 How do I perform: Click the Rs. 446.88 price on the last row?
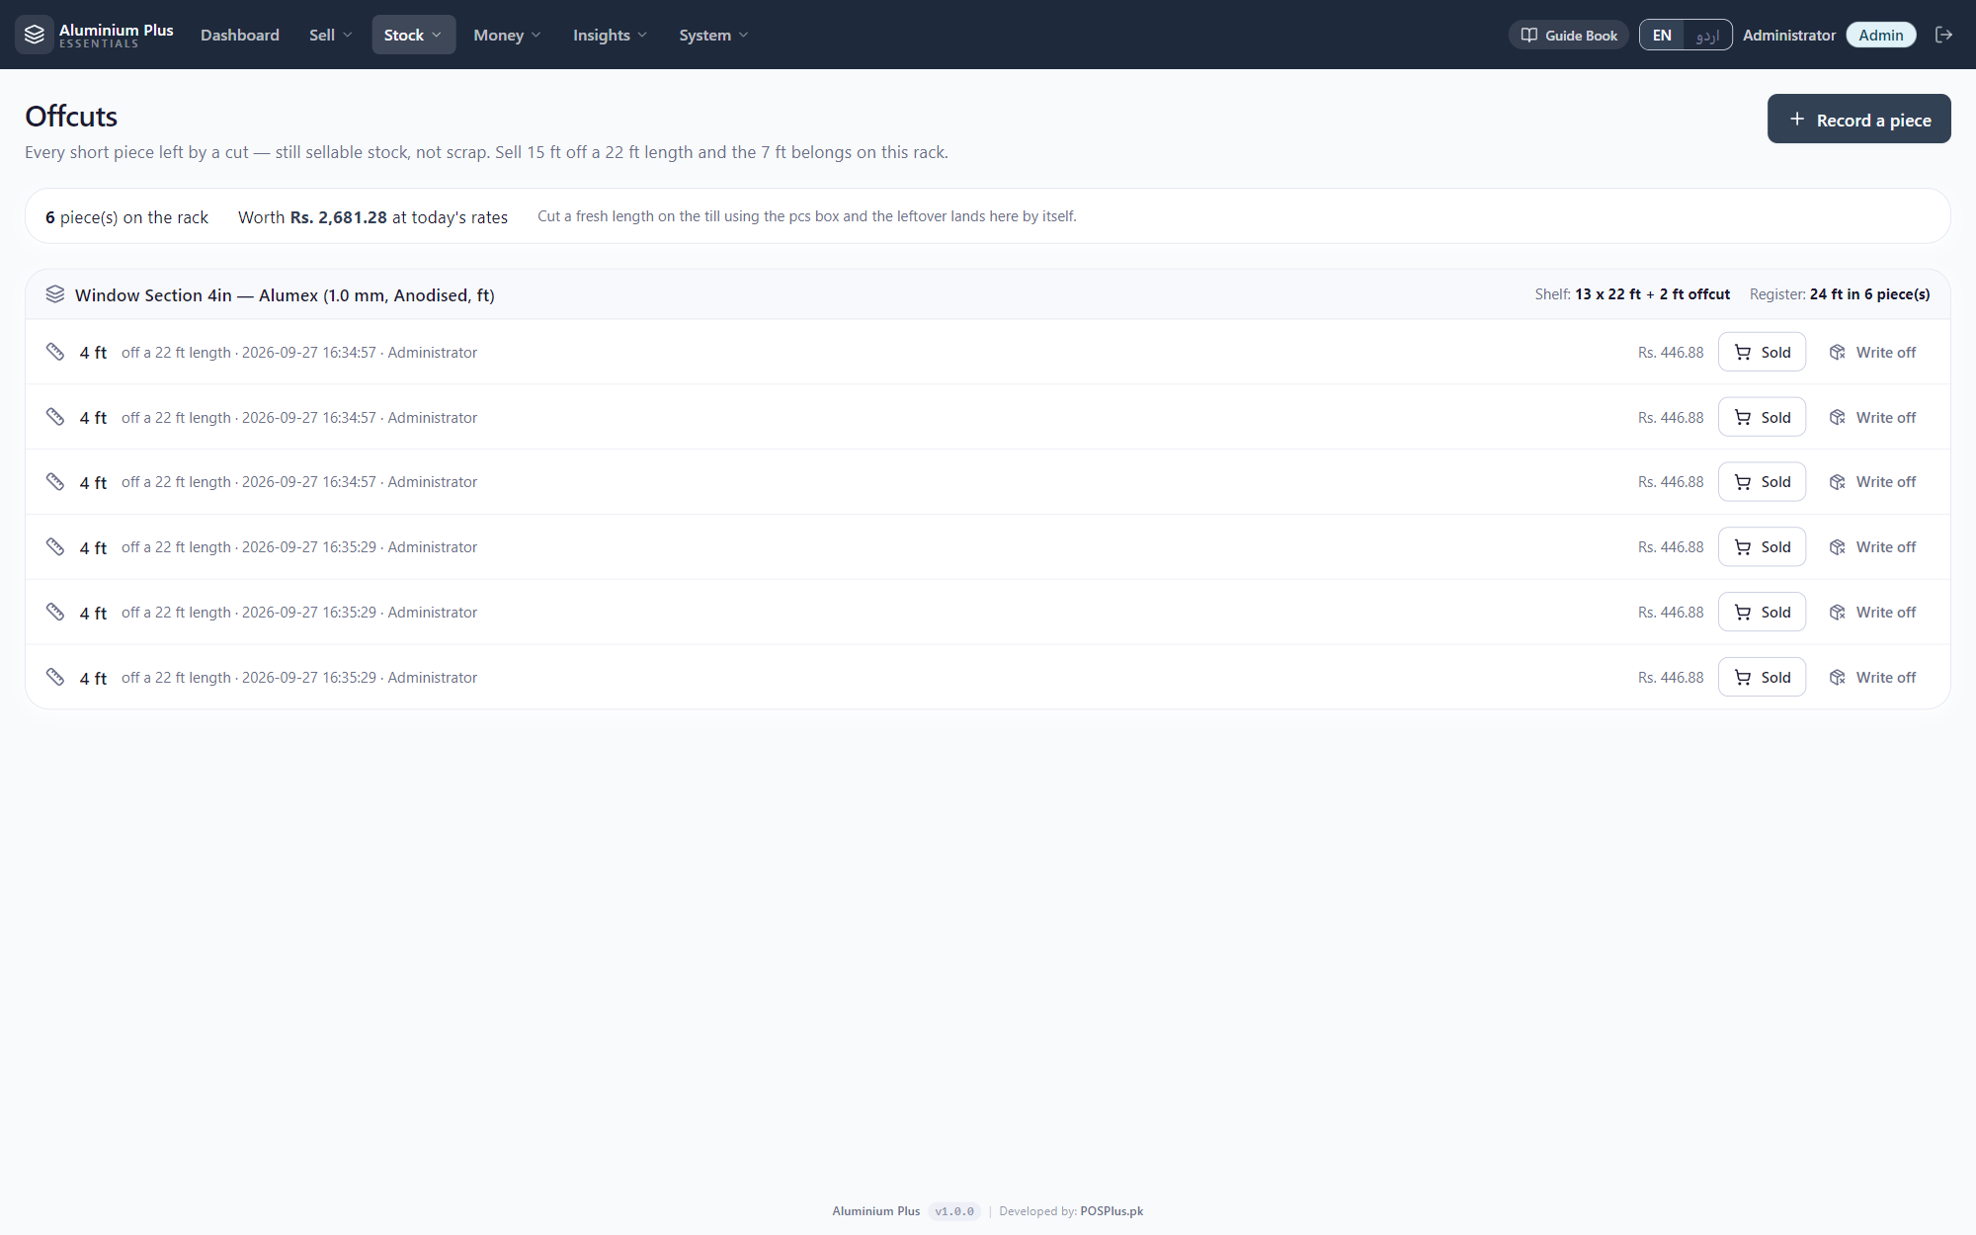tap(1671, 678)
